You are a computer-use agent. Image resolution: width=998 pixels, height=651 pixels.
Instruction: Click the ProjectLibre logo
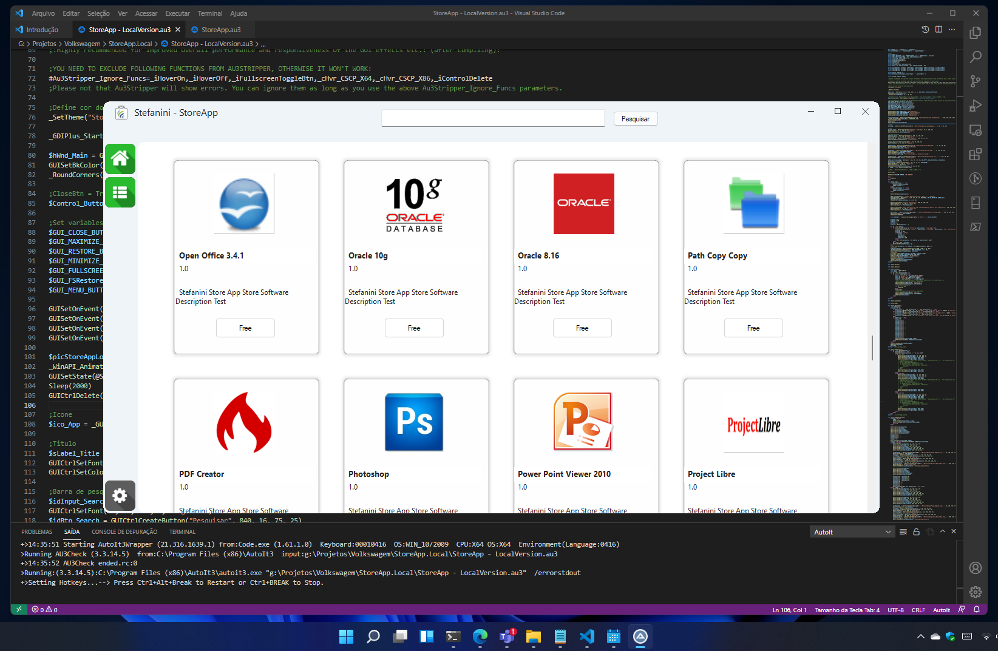click(754, 425)
